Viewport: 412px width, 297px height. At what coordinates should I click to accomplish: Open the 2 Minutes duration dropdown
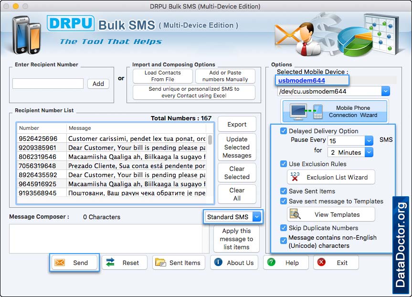point(369,152)
